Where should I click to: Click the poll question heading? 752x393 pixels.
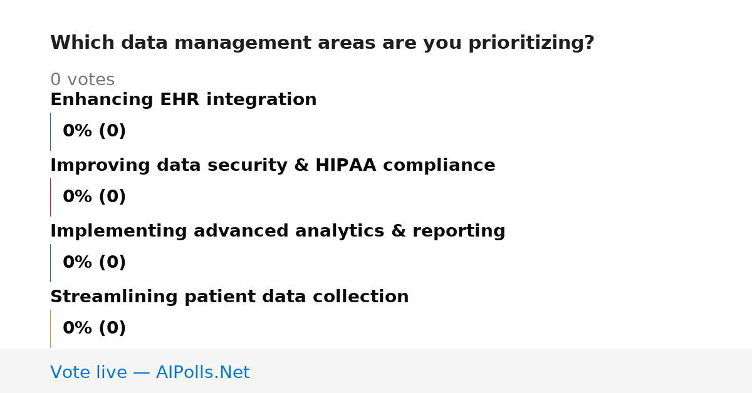click(x=322, y=43)
